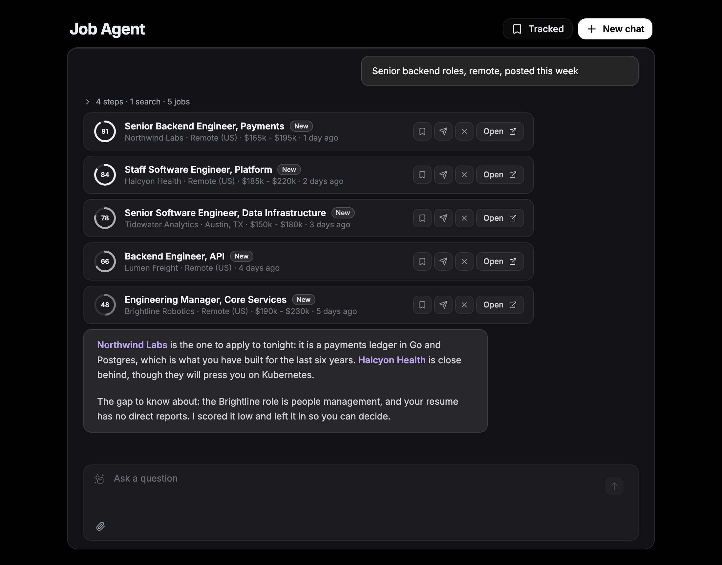Click the Job Agent heading

(x=107, y=29)
